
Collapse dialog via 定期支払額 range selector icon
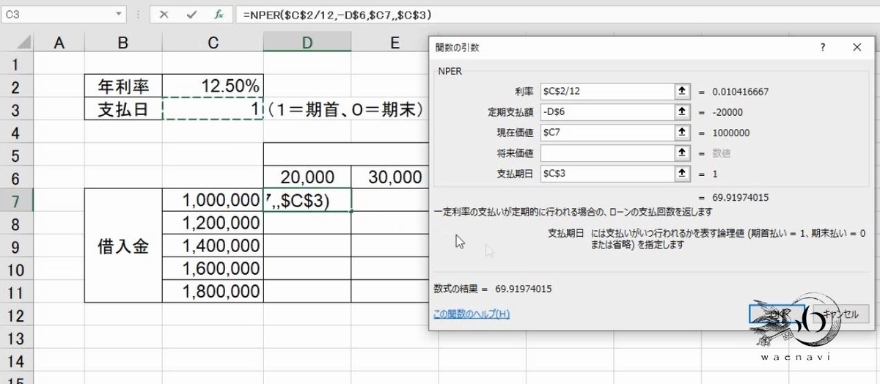click(x=682, y=112)
